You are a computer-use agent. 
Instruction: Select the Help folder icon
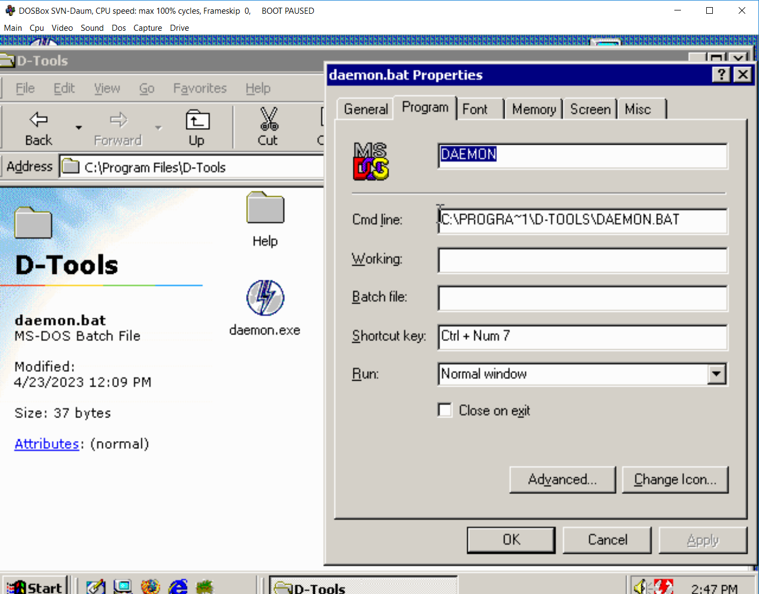(265, 207)
